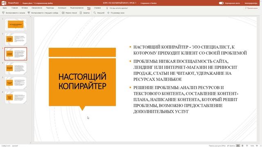
Task: Switch to the Справка tab
Action: (97, 8)
